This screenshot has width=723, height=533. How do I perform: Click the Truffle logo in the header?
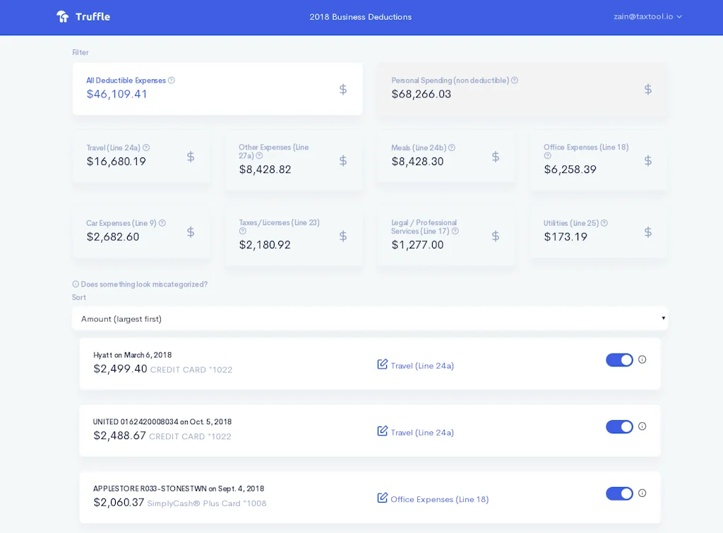[83, 16]
